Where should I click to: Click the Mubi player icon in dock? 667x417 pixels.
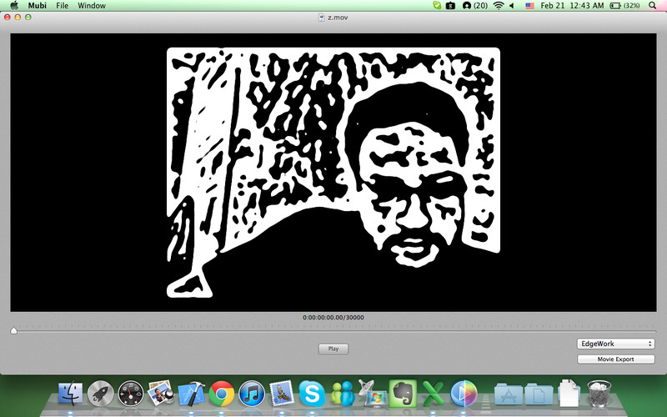click(464, 393)
